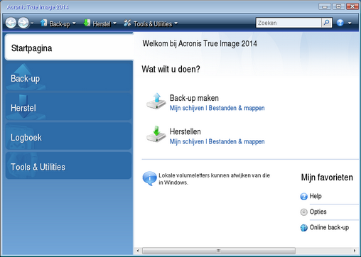Click the Herstel toolbar menu label
Image resolution: width=361 pixels, height=257 pixels.
coord(102,23)
